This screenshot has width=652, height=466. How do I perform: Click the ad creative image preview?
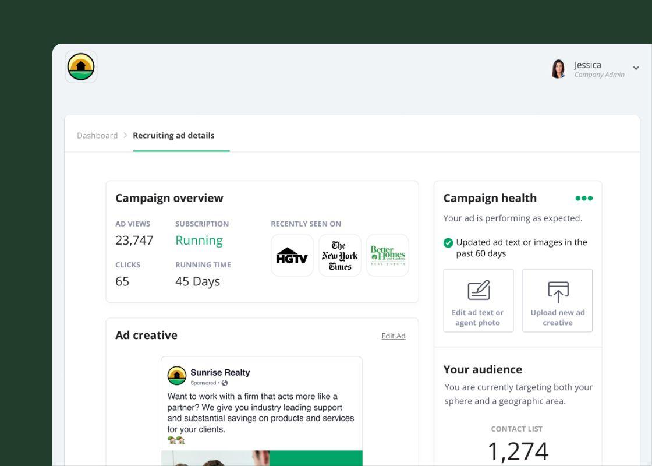[x=261, y=458]
